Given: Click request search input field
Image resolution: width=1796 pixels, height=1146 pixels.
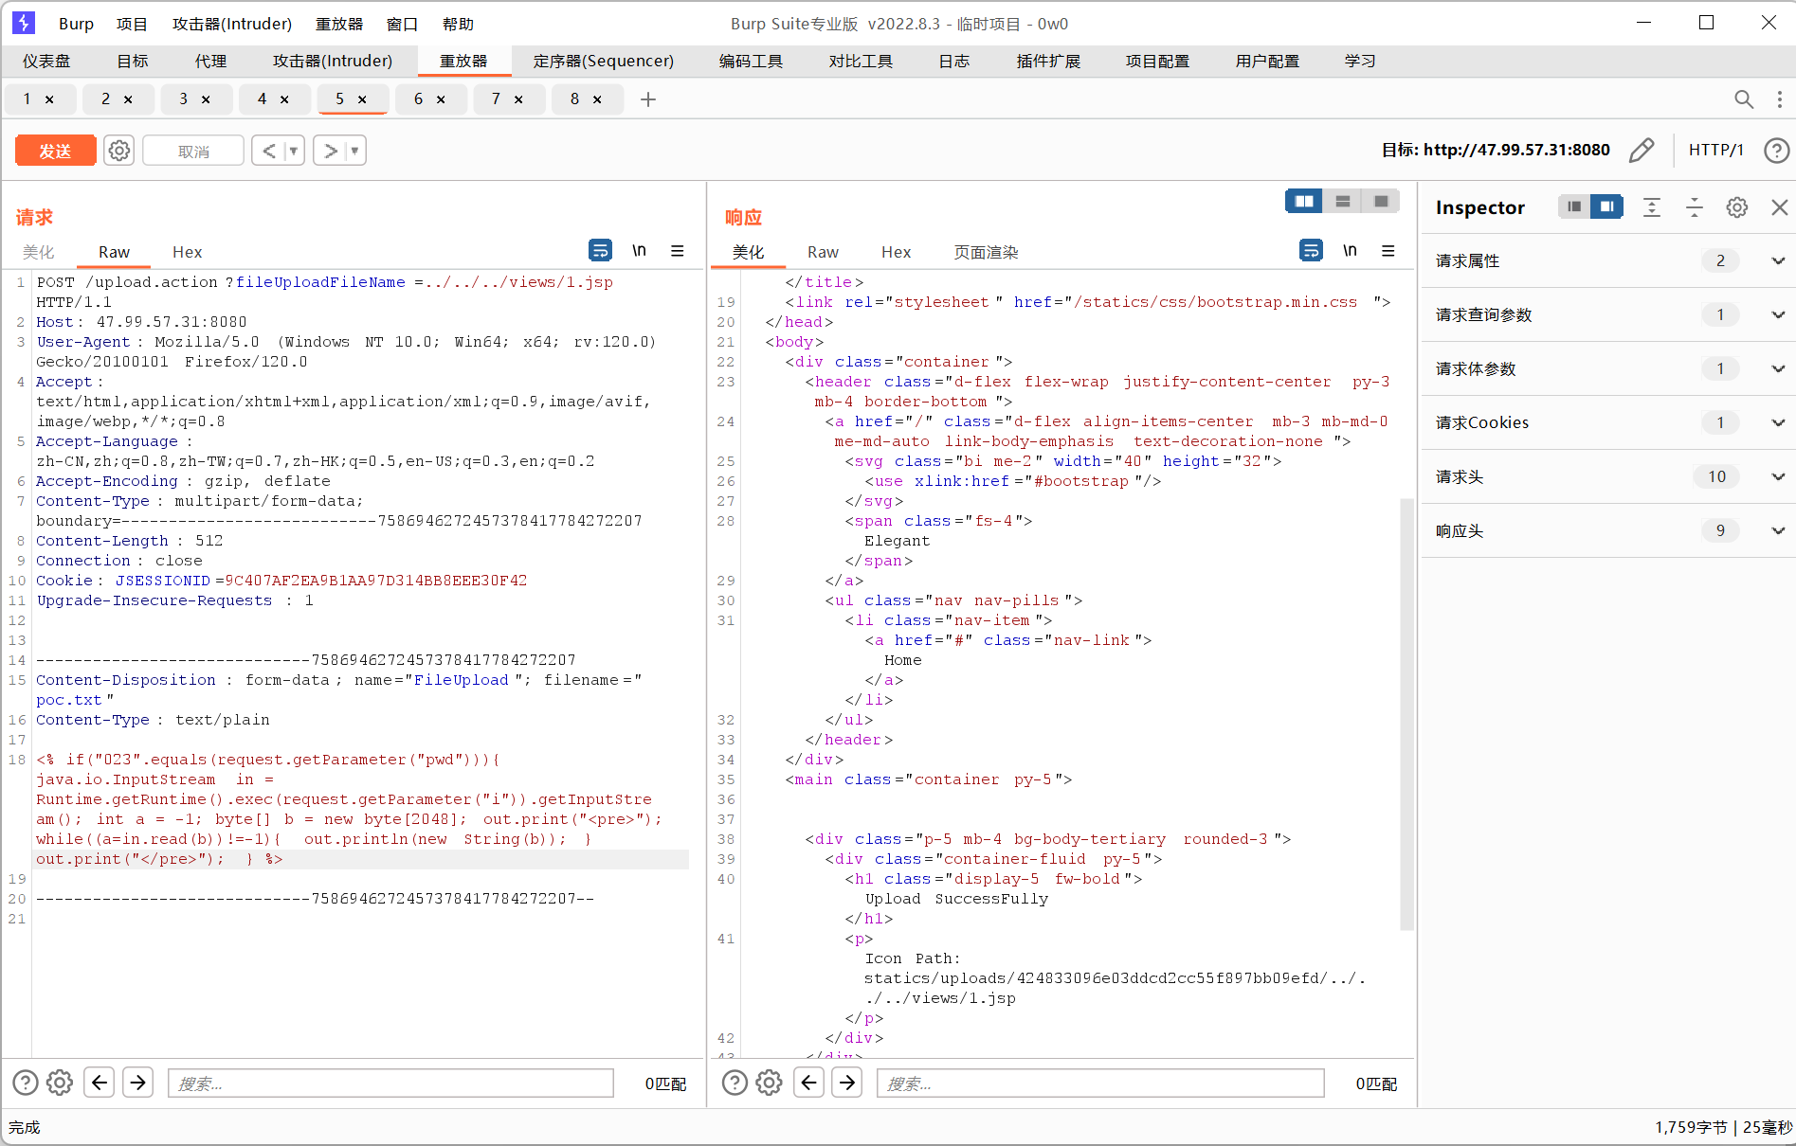Looking at the screenshot, I should point(391,1083).
